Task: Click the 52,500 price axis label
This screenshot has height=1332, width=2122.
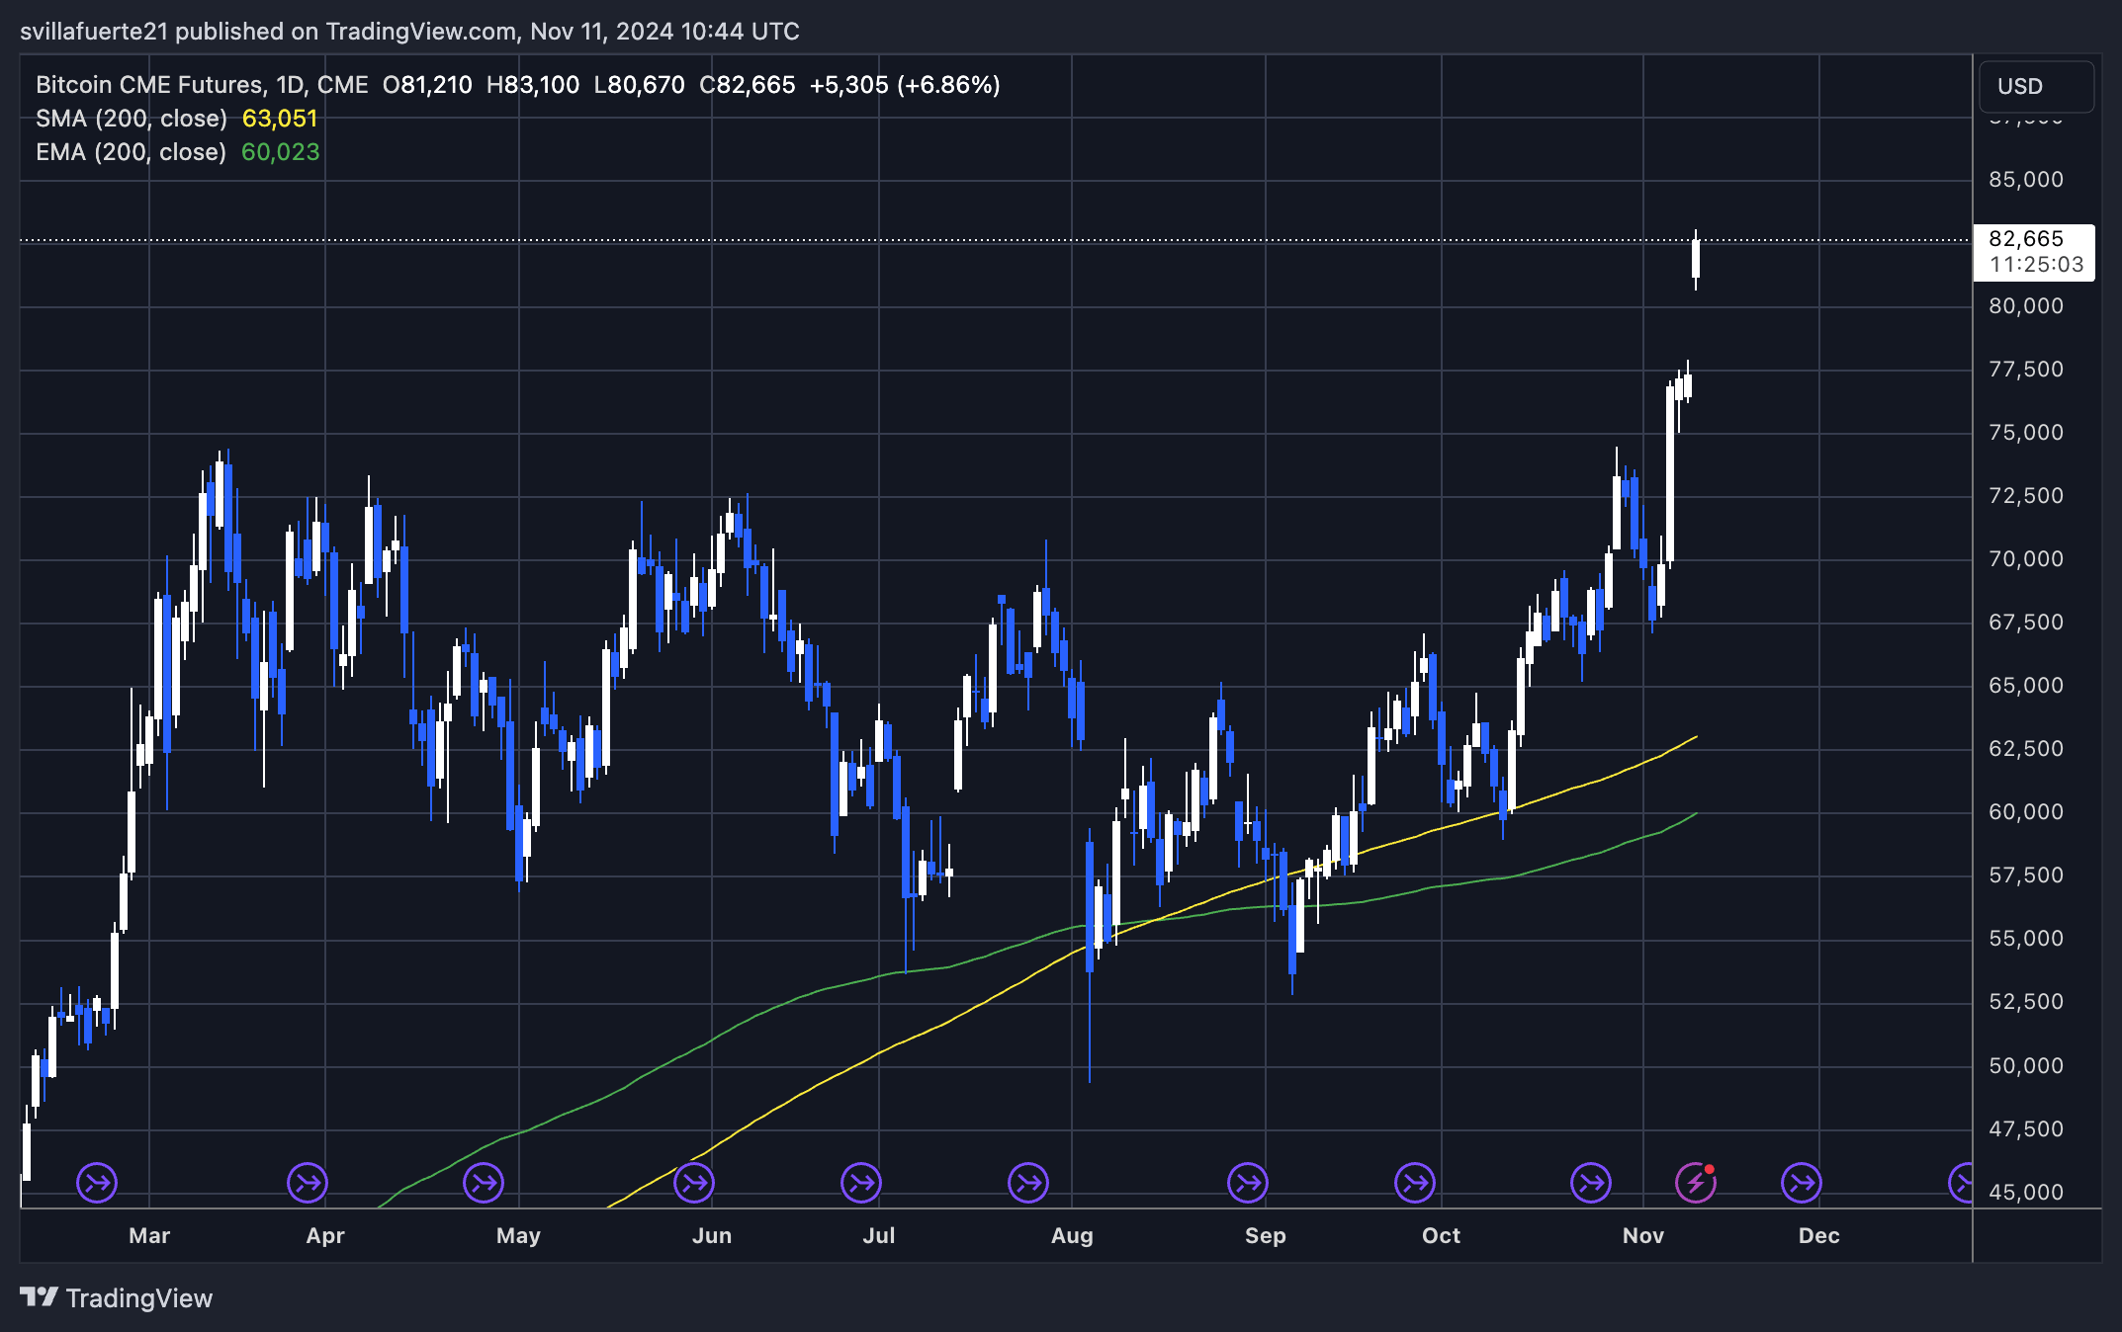Action: point(2026,1002)
